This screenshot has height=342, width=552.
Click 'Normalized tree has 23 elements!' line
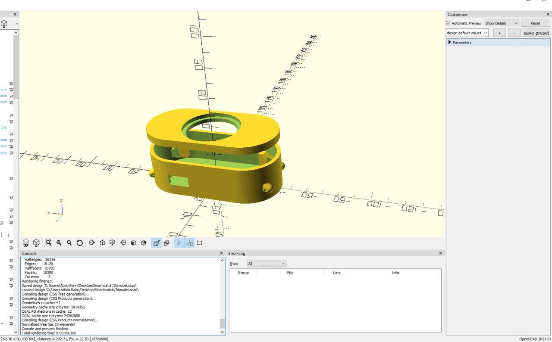[x=48, y=324]
